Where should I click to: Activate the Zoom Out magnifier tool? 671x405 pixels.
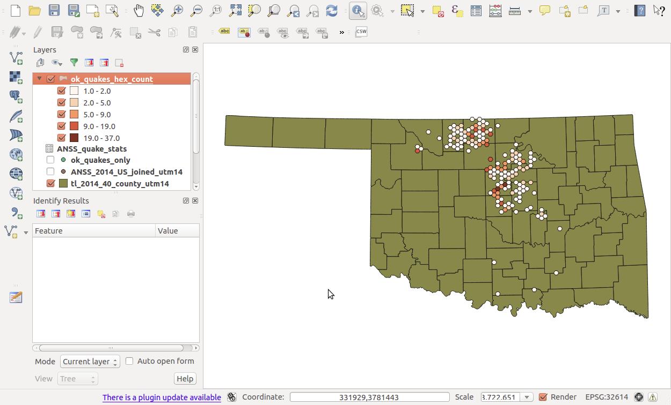click(x=196, y=10)
